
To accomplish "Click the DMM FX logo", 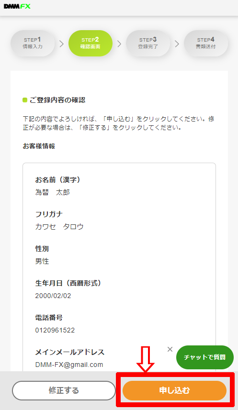I will [17, 6].
